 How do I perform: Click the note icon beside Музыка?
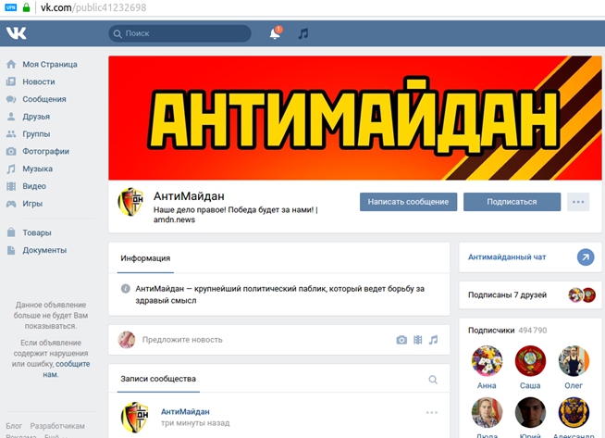click(11, 169)
